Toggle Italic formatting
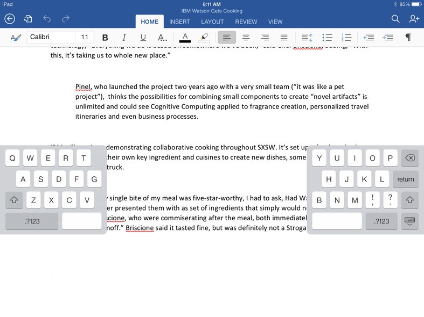Viewport: 424px width, 317px height. 124,38
